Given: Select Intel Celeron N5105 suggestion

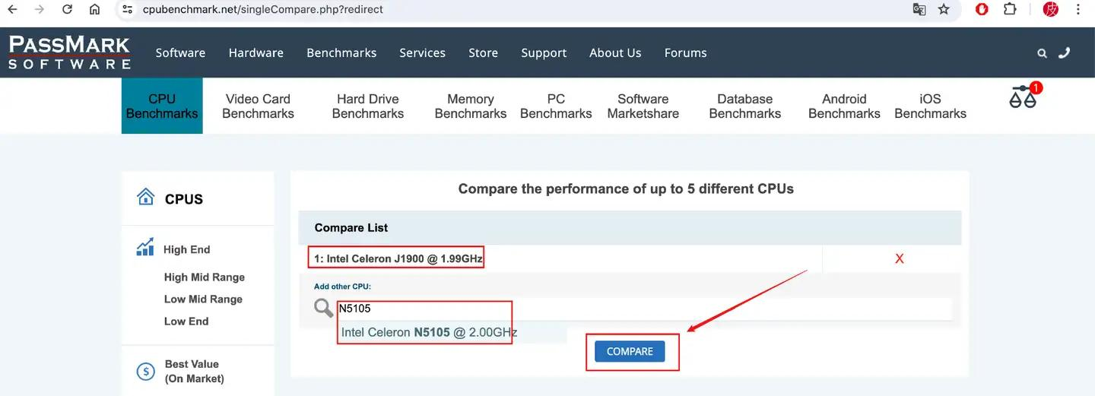Looking at the screenshot, I should (x=429, y=332).
